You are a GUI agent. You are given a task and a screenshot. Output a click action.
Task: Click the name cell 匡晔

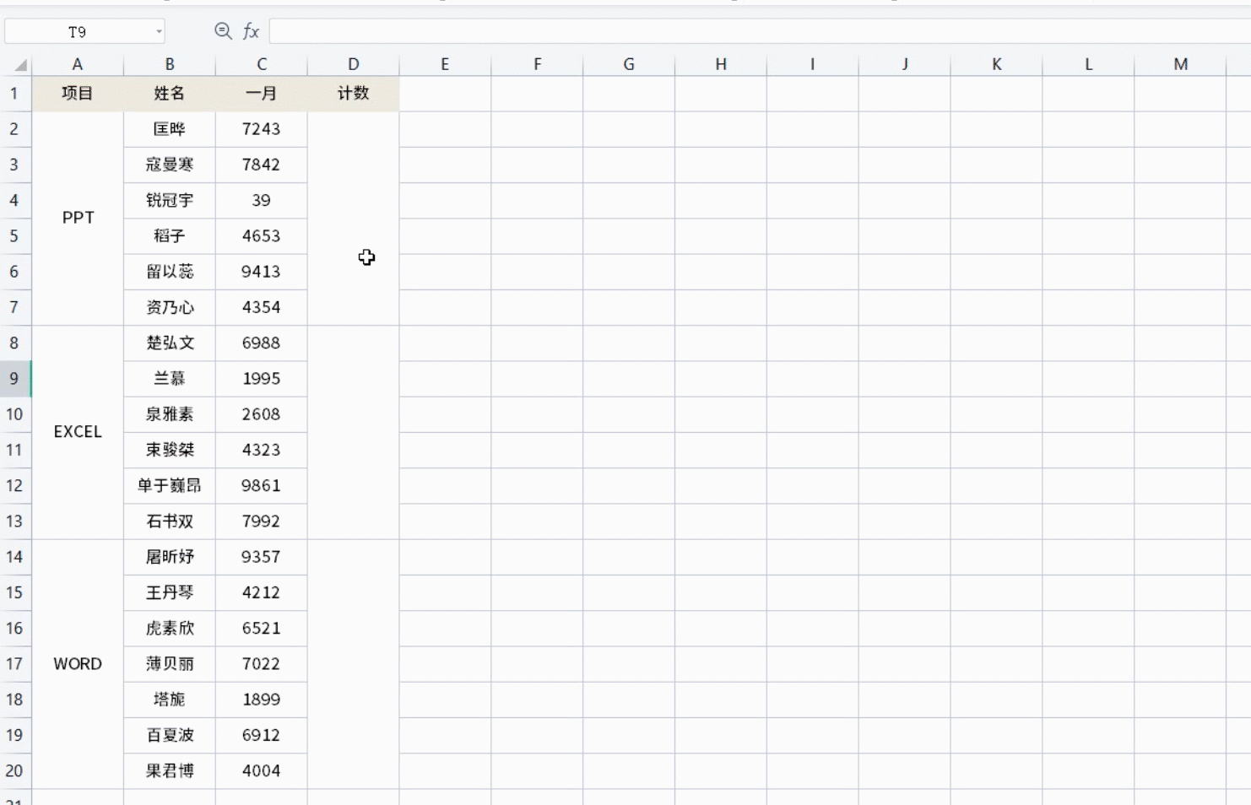coord(170,129)
